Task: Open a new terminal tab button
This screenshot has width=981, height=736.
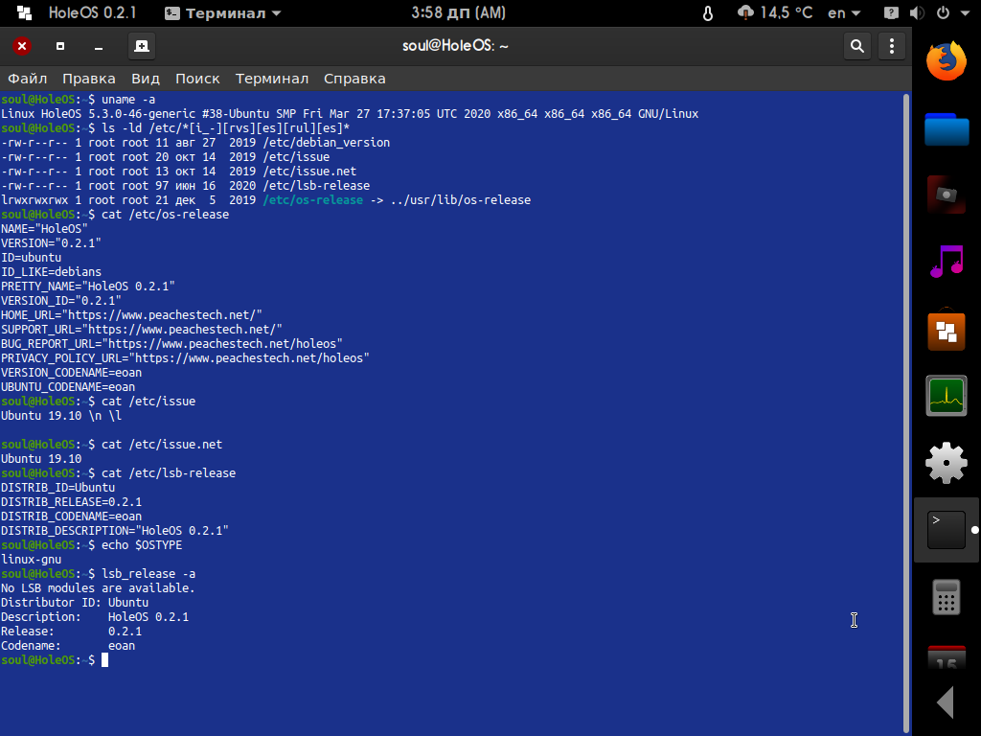Action: (x=142, y=46)
